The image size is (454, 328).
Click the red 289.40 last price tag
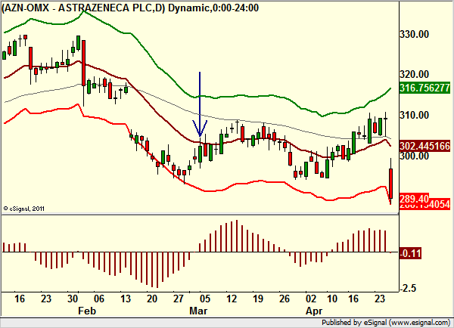(x=415, y=199)
